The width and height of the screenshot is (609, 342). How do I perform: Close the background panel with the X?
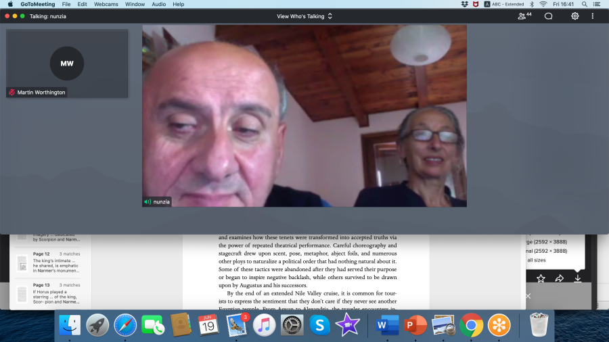click(x=528, y=296)
